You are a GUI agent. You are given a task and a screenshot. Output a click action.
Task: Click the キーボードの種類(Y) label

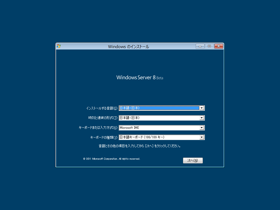point(104,138)
